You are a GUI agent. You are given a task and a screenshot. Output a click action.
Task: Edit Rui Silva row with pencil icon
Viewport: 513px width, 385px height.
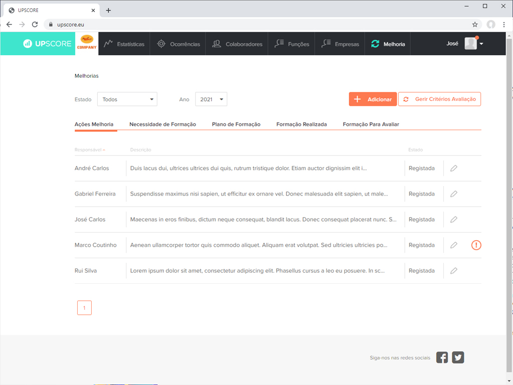click(454, 271)
